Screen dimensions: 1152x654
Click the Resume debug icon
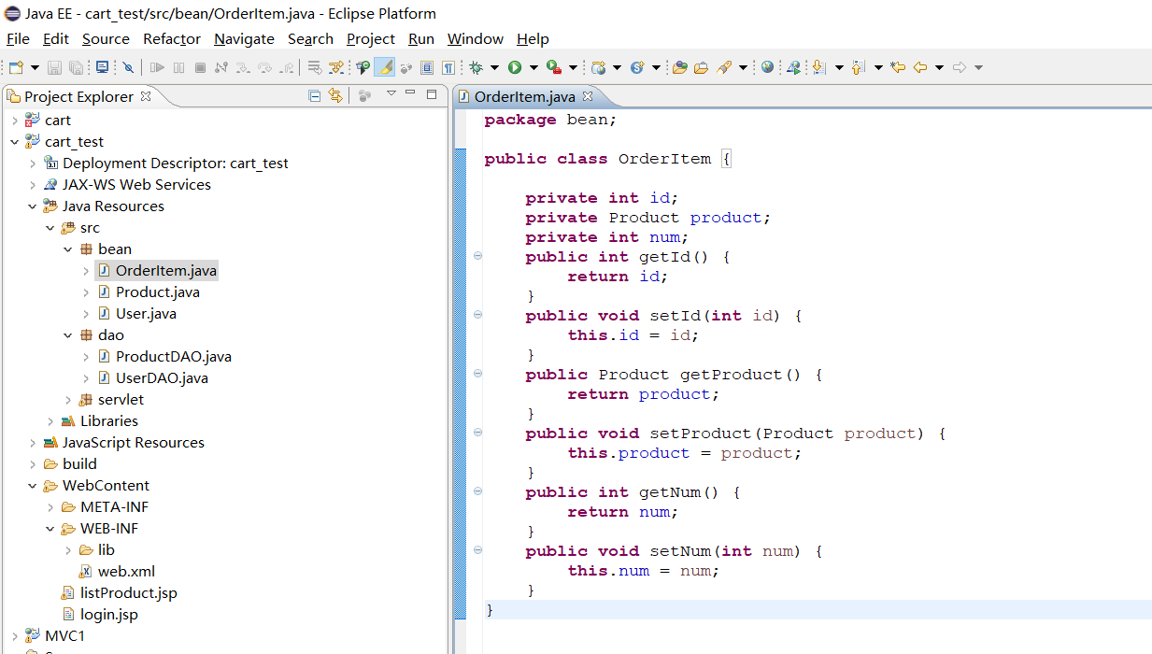click(x=157, y=67)
